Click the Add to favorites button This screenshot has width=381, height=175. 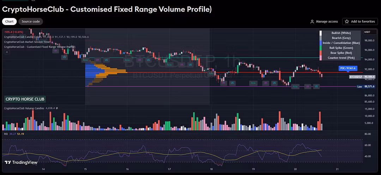pyautogui.click(x=360, y=22)
